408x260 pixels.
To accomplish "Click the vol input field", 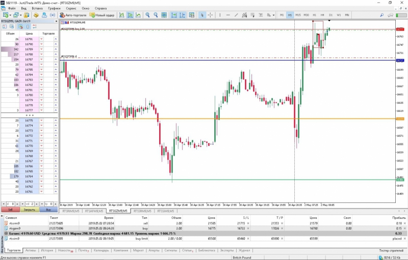I will (30, 204).
